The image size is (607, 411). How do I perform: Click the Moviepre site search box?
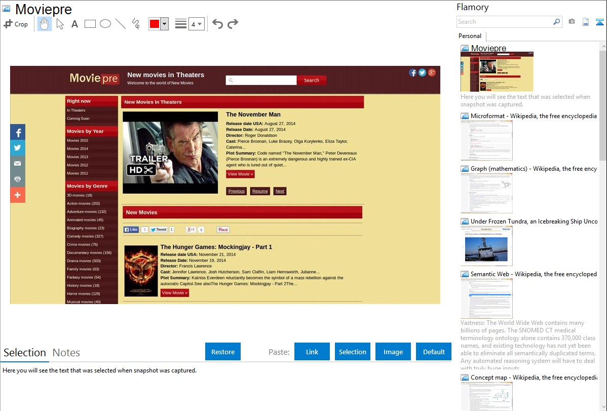[x=261, y=80]
